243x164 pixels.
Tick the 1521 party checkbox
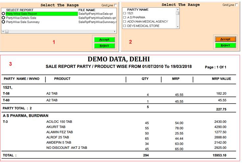[x=124, y=13]
